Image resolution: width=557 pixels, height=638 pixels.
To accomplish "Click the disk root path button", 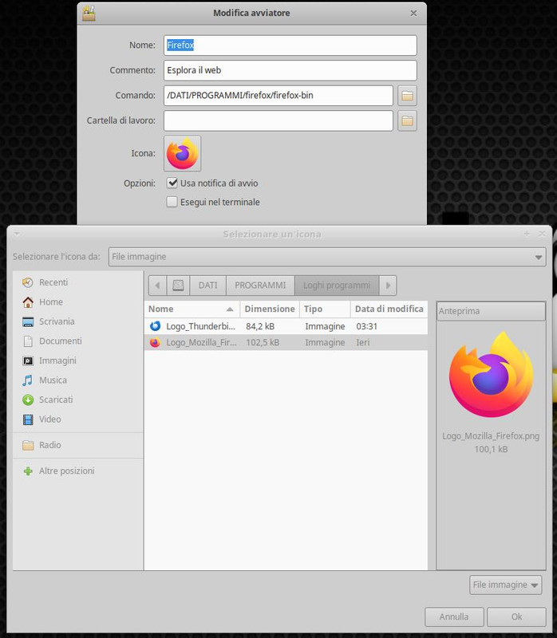I will (178, 286).
